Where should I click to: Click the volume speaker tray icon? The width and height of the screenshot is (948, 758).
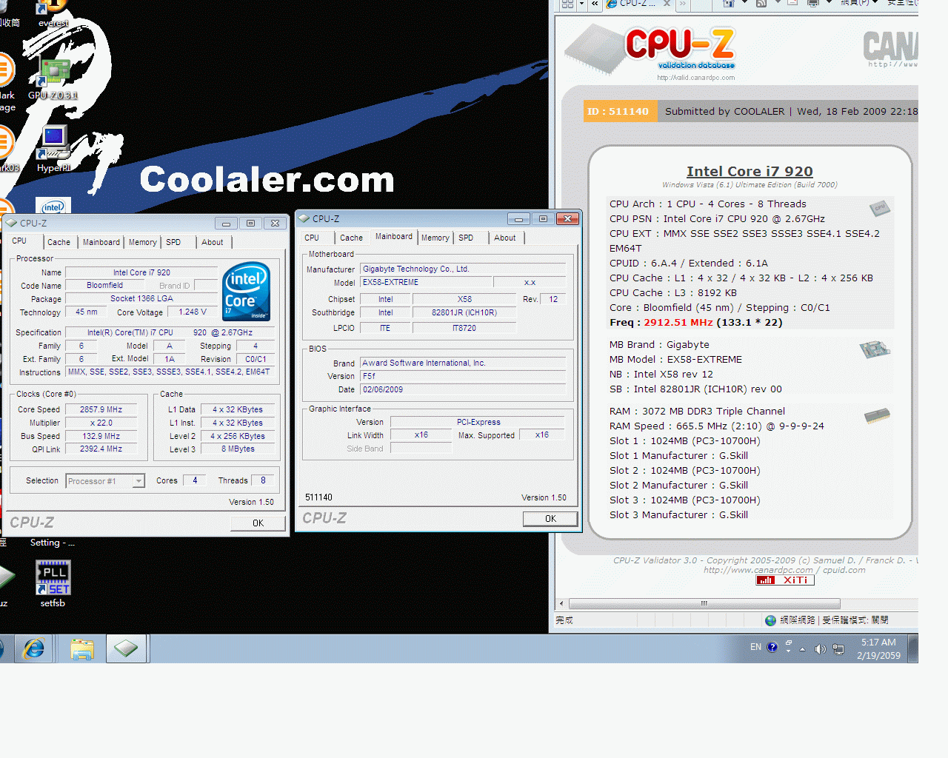(x=820, y=649)
